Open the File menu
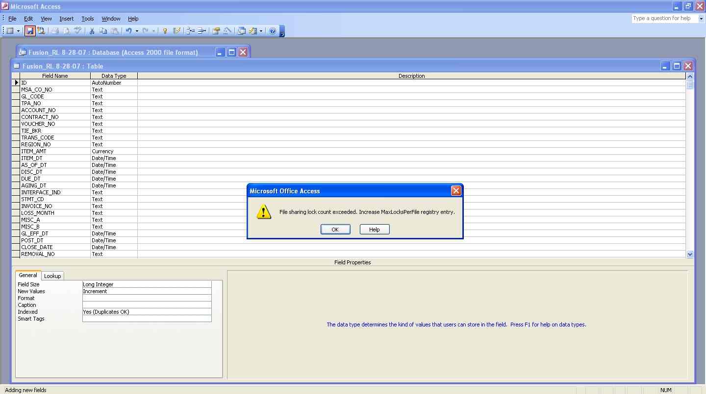 pos(12,19)
